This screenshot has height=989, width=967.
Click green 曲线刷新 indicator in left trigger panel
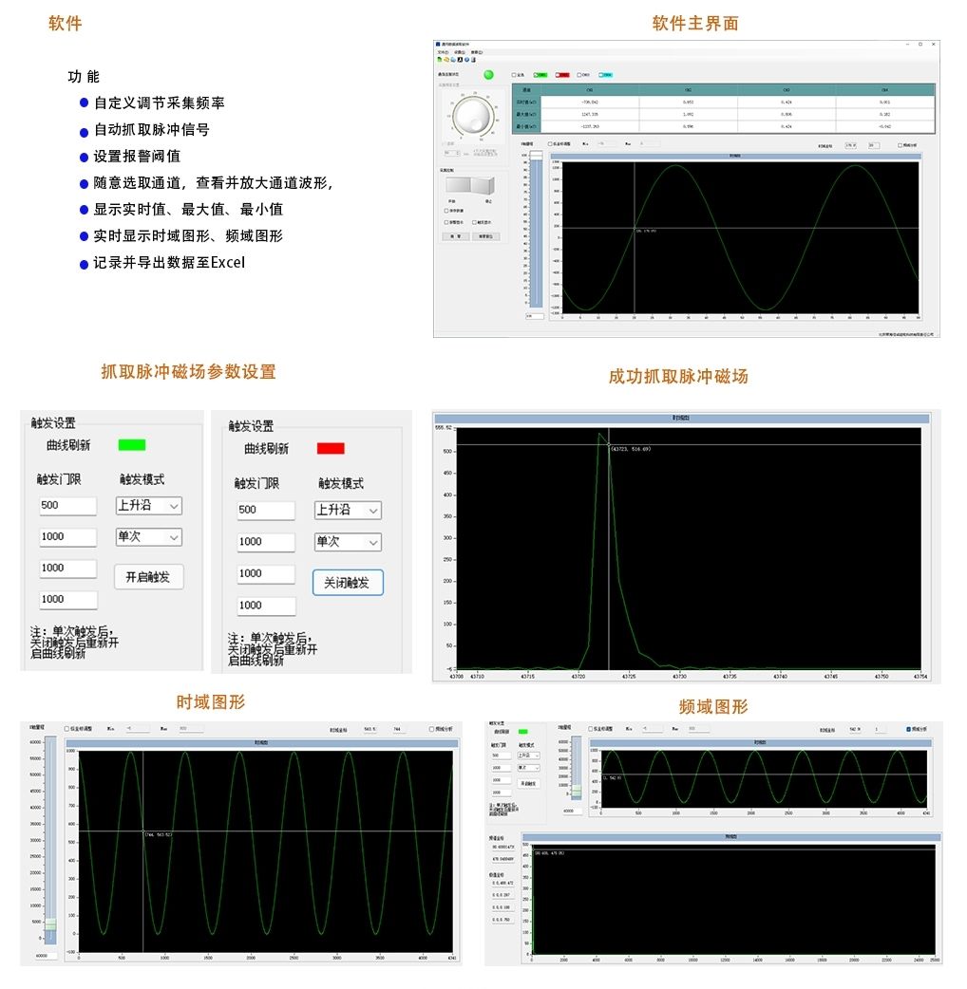pyautogui.click(x=132, y=444)
